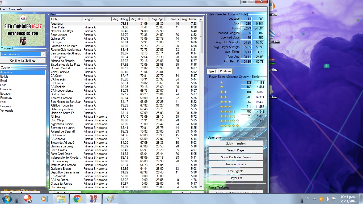The height and width of the screenshot is (204, 363).
Task: Open the Windows Start menu
Action: click(x=7, y=199)
